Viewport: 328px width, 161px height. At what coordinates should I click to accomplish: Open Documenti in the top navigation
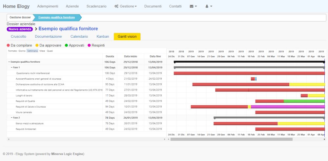(153, 6)
